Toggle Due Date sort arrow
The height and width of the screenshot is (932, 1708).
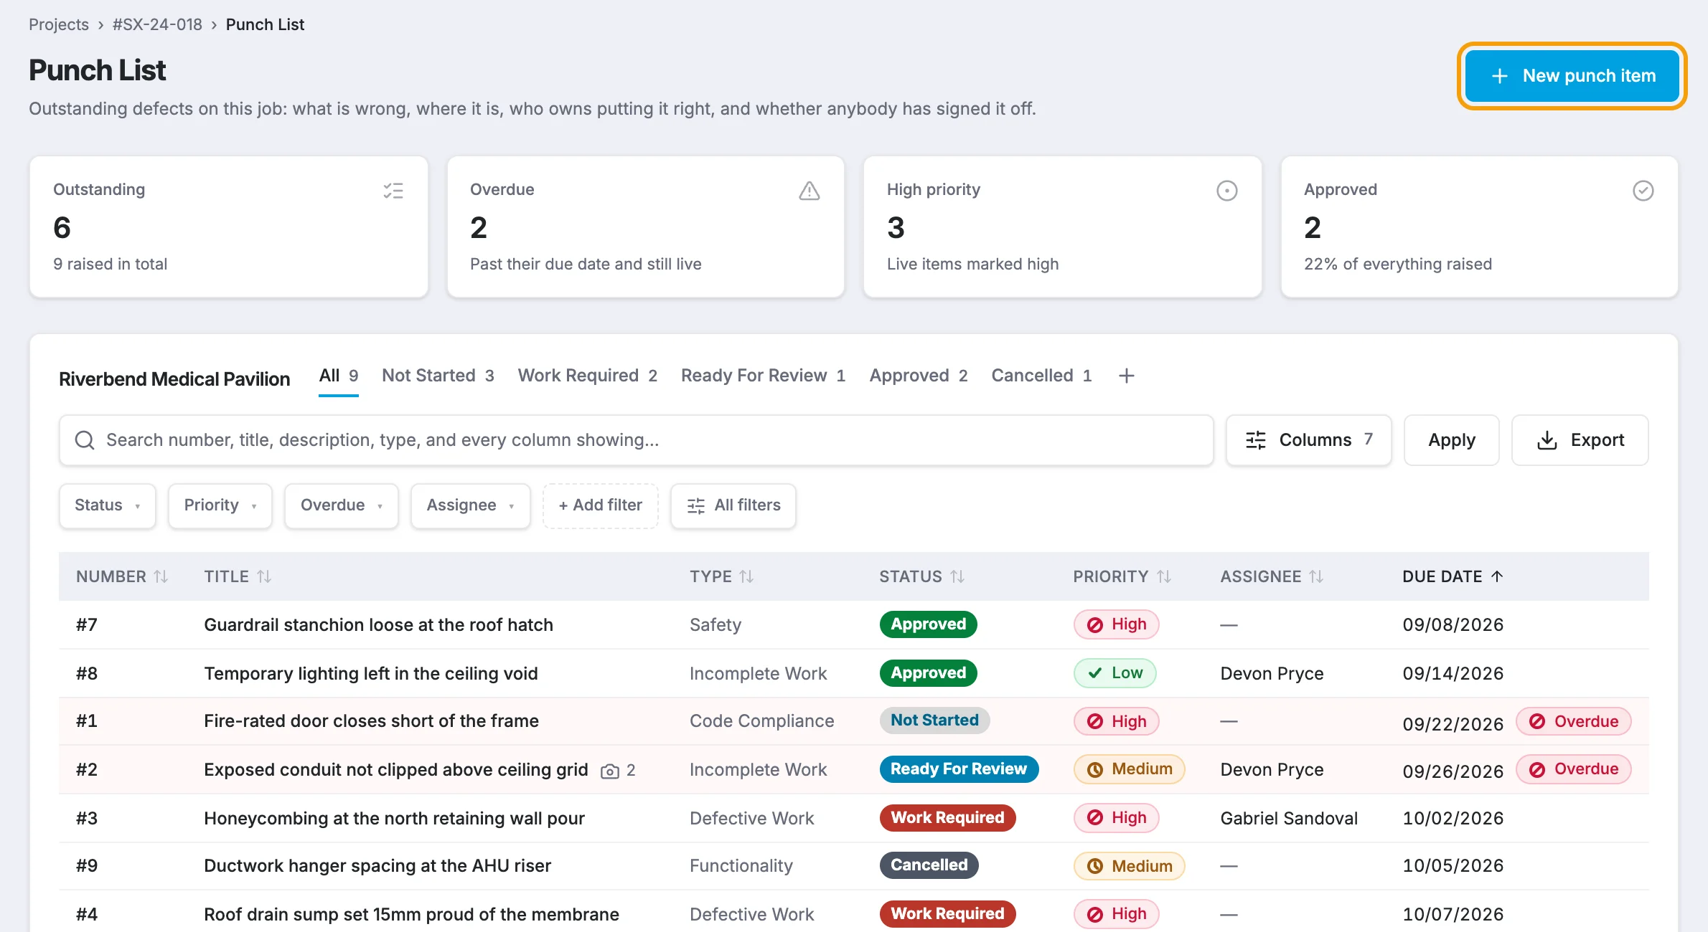click(1497, 576)
